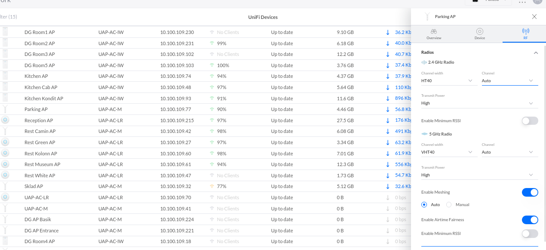Click Up to date status for Sklad AP
This screenshot has height=250, width=546.
click(282, 186)
